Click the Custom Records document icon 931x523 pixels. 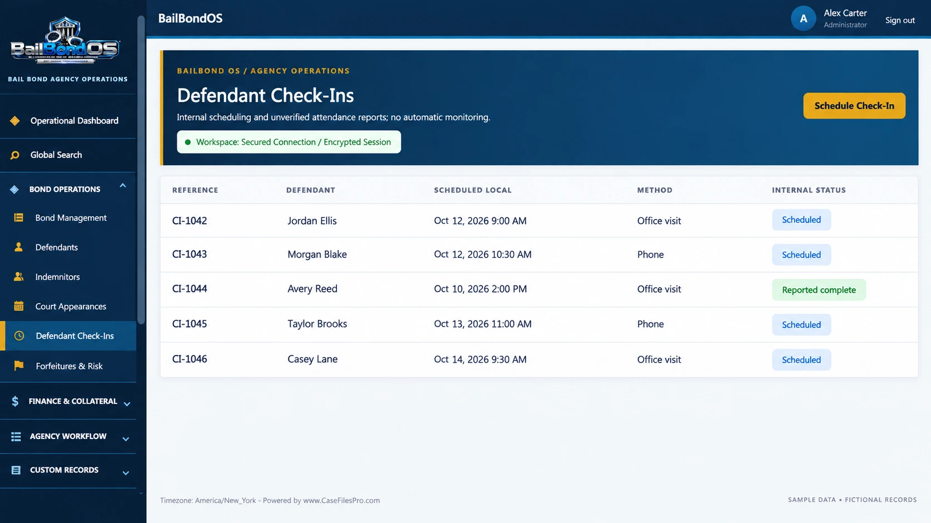click(x=16, y=470)
